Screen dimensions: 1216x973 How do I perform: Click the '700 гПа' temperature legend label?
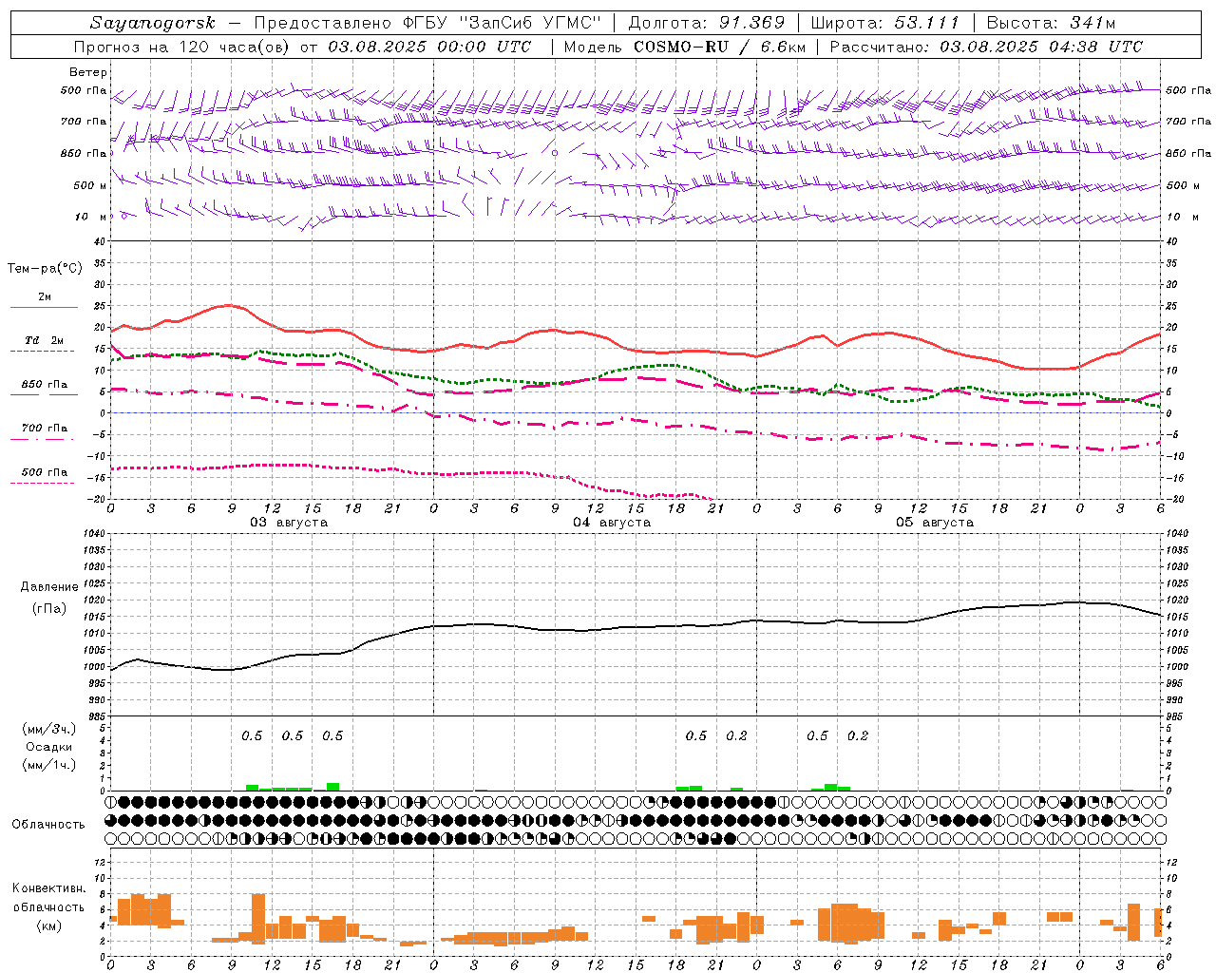[x=45, y=429]
